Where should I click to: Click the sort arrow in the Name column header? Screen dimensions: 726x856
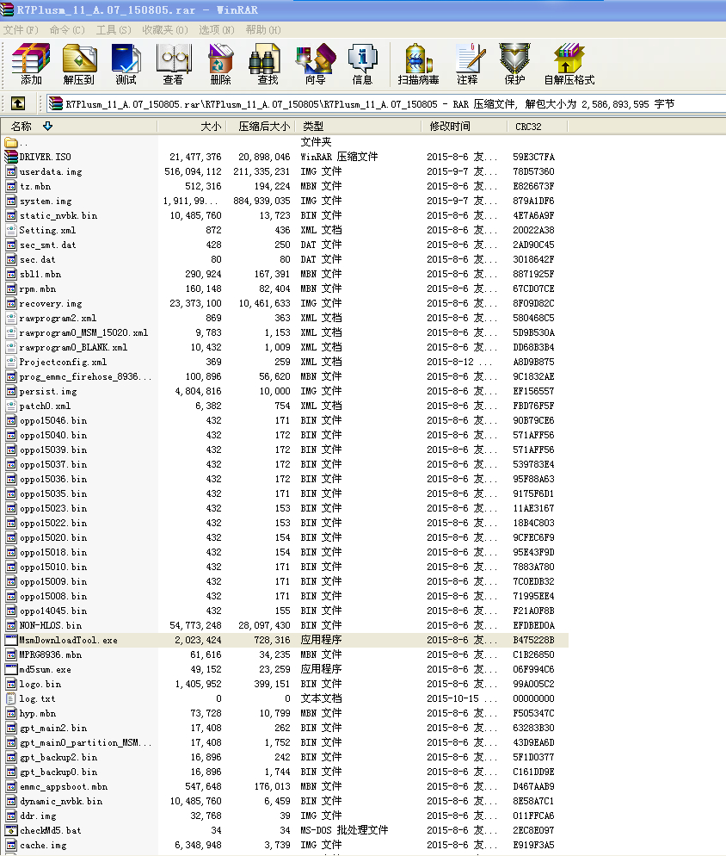[48, 127]
